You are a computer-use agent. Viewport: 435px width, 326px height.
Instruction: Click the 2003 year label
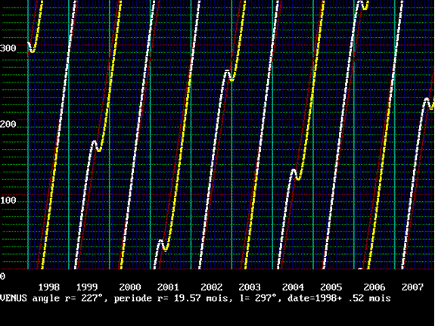(250, 287)
